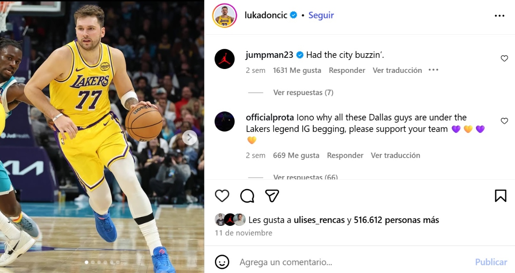Open jumpman23 Jordan logo avatar
The height and width of the screenshot is (273, 515).
[224, 59]
